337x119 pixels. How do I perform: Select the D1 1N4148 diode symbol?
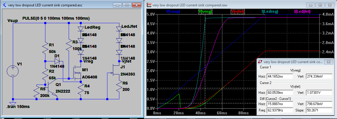(x=57, y=61)
